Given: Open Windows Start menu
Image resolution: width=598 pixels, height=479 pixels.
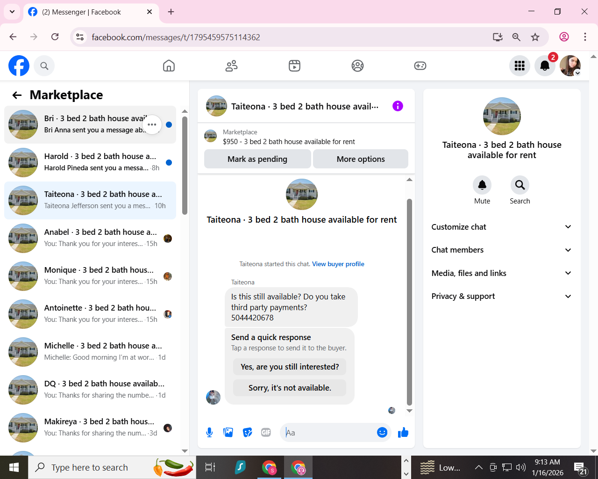Looking at the screenshot, I should 14,467.
